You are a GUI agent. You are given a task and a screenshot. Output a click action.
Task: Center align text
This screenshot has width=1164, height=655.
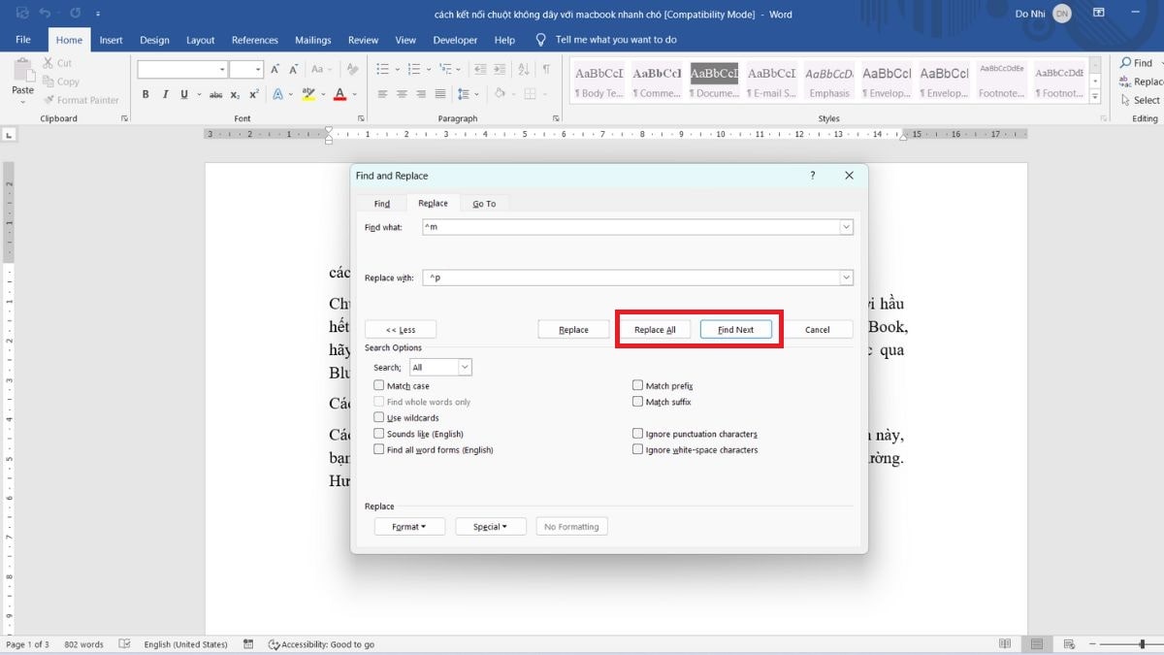pyautogui.click(x=402, y=94)
